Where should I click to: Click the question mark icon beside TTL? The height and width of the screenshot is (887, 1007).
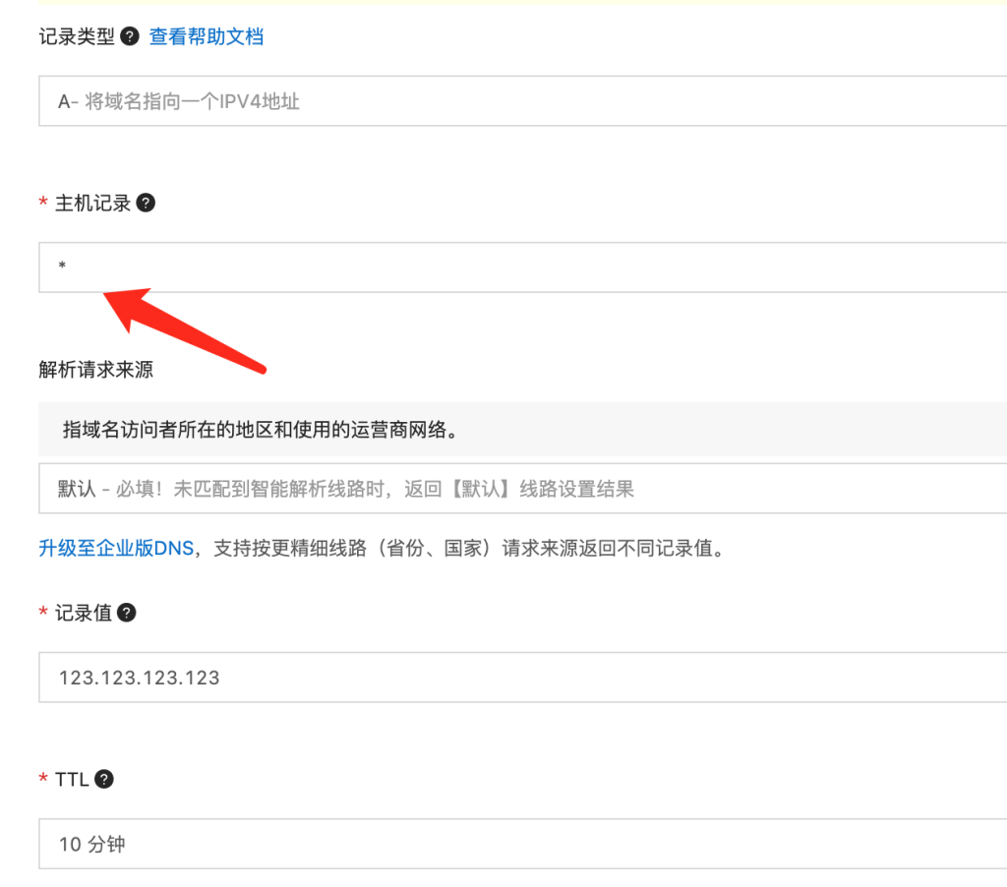pyautogui.click(x=103, y=779)
